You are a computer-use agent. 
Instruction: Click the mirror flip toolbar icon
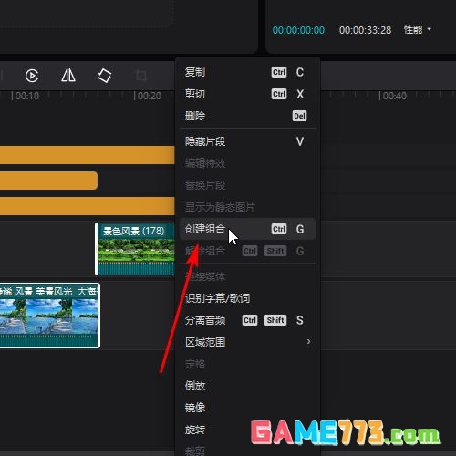(x=68, y=75)
